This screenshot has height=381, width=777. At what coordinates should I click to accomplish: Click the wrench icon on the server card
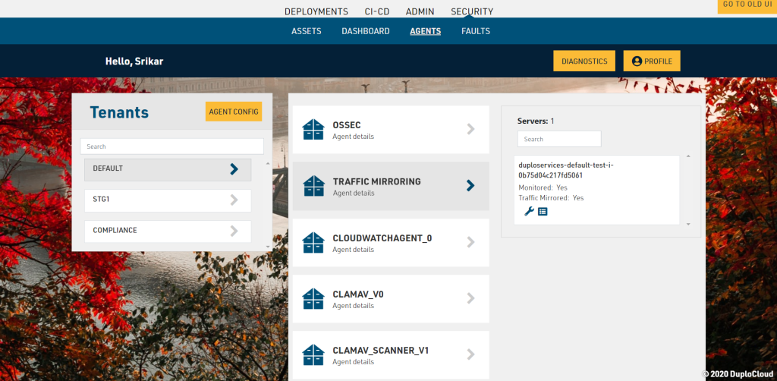coord(529,211)
